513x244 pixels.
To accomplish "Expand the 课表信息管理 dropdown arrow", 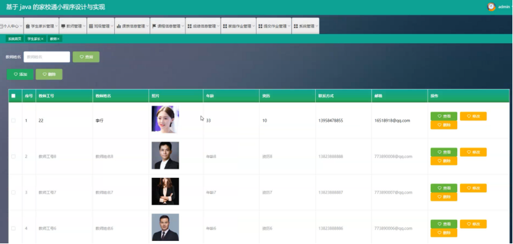I will (147, 26).
